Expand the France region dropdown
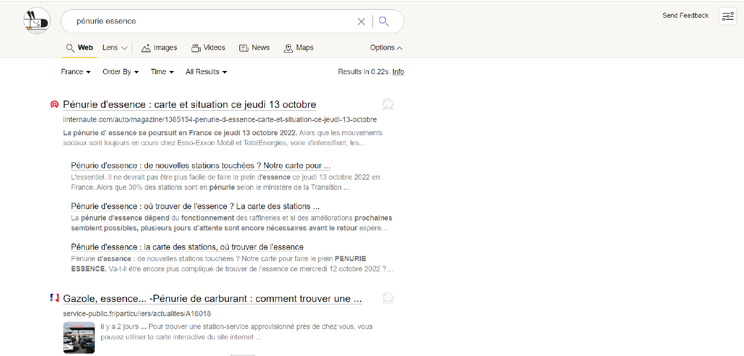744x356 pixels. tap(76, 72)
